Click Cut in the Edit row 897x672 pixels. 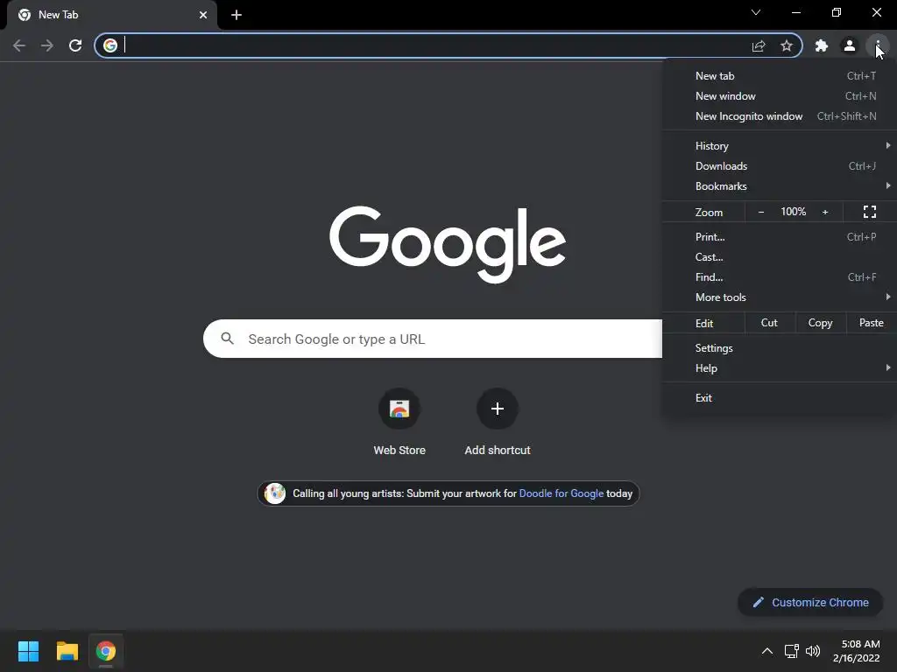(x=769, y=323)
